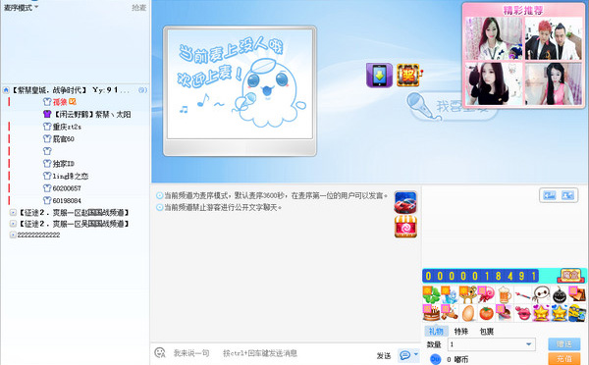
Task: Select the syringe gift
Action: click(523, 294)
